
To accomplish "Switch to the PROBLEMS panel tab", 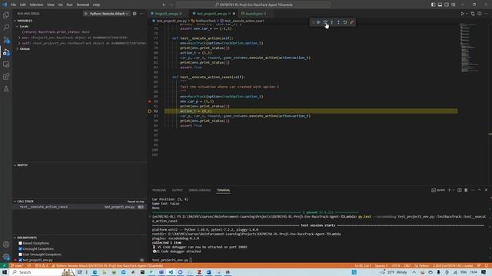I will tap(159, 190).
